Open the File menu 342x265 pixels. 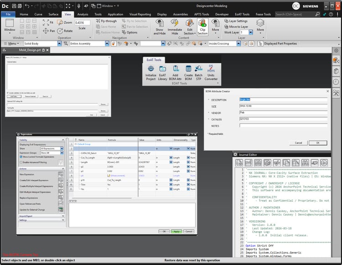click(x=8, y=14)
